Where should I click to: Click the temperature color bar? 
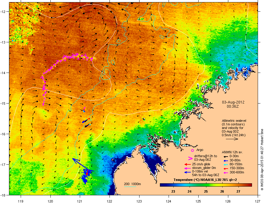[206, 185]
